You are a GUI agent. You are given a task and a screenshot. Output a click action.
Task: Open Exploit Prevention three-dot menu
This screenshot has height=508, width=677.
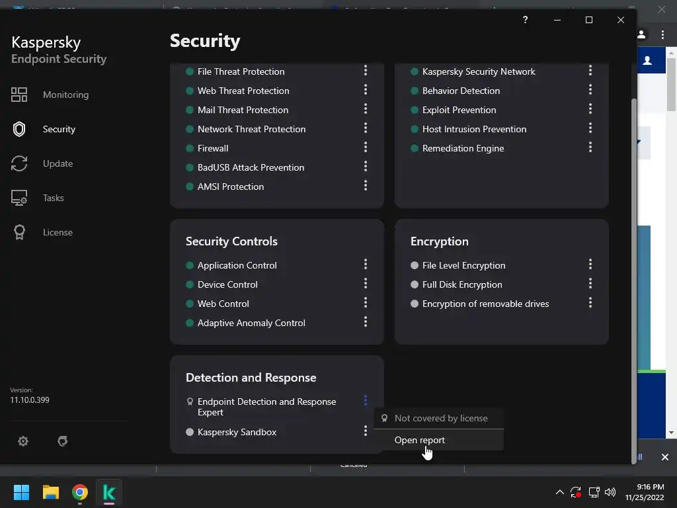click(x=590, y=108)
